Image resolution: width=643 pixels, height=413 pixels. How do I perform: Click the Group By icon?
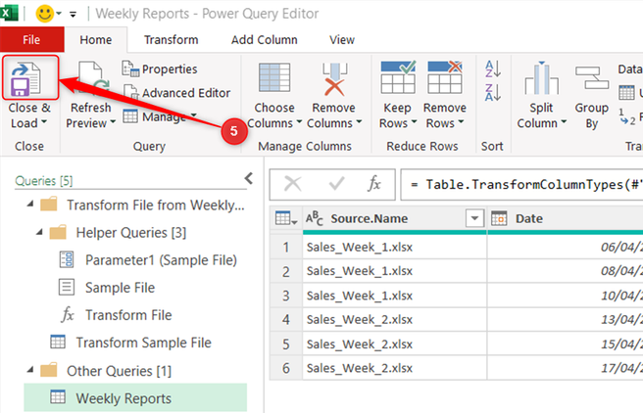click(592, 77)
